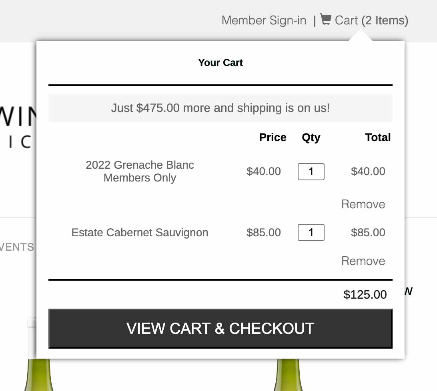
Task: Click the free shipping promo banner
Action: [x=221, y=108]
